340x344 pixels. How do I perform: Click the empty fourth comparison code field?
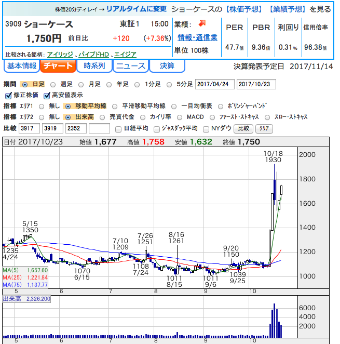click(x=99, y=128)
